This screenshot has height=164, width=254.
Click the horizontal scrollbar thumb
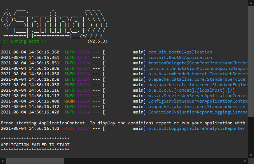(35, 161)
